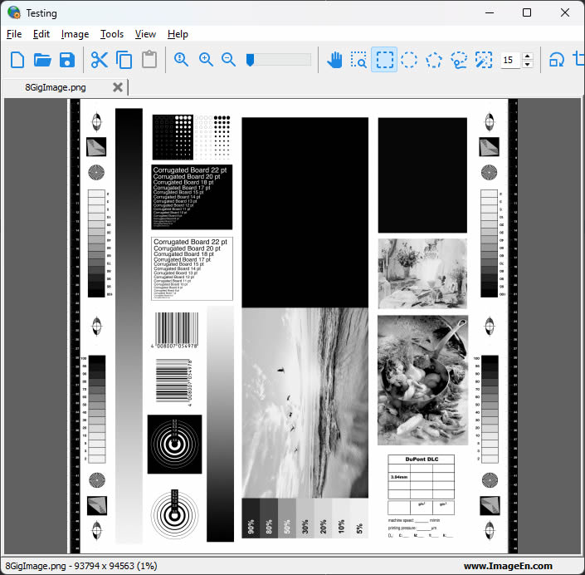
Task: Save the image using the disk icon
Action: pyautogui.click(x=67, y=60)
